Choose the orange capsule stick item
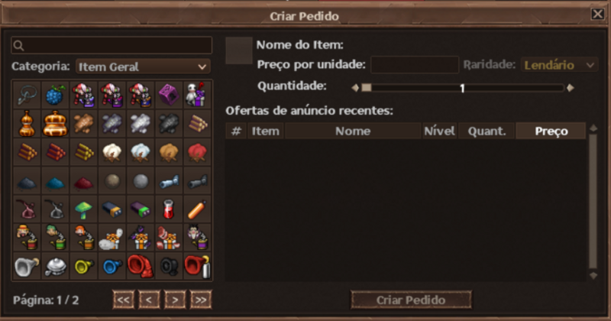 pos(197,209)
